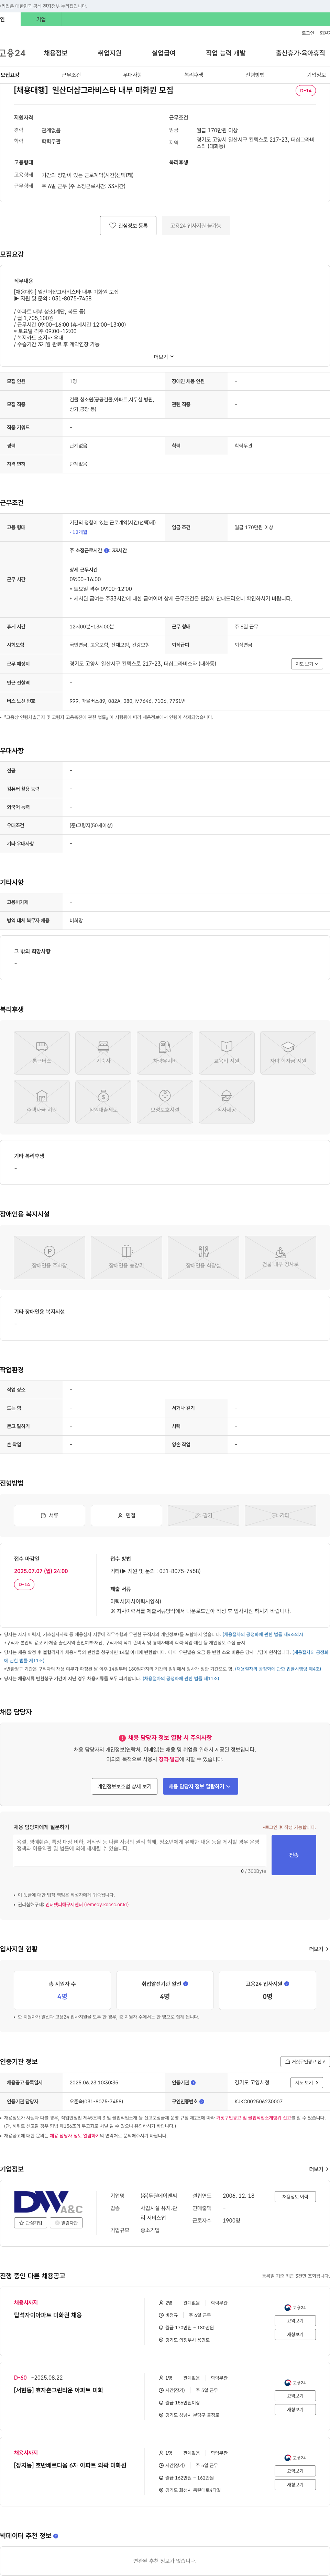Click 새창보기 for 탑석자이아파트 posting
This screenshot has width=330, height=2576.
pyautogui.click(x=295, y=2335)
